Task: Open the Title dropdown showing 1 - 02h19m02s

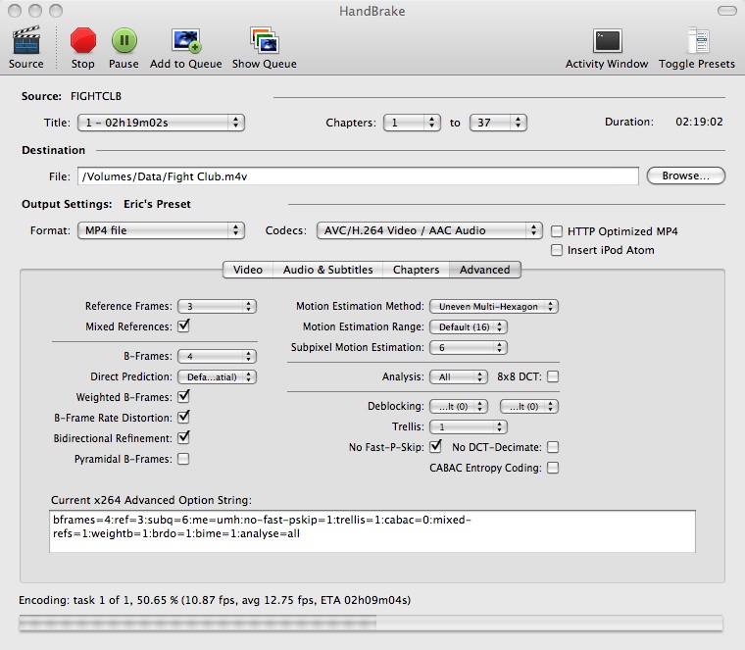Action: [x=161, y=123]
